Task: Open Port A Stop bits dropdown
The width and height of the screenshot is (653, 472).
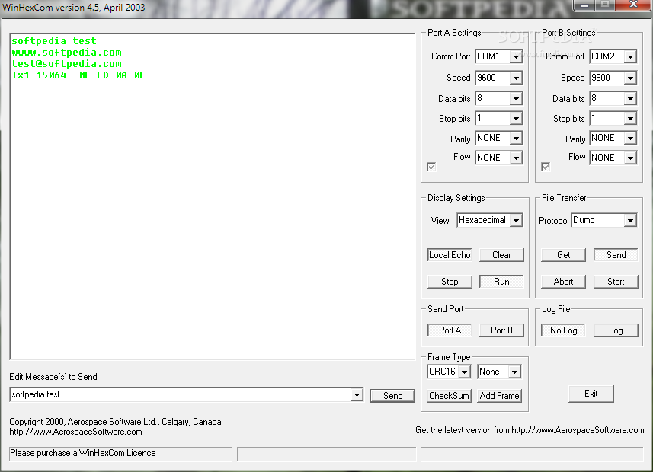Action: (516, 119)
